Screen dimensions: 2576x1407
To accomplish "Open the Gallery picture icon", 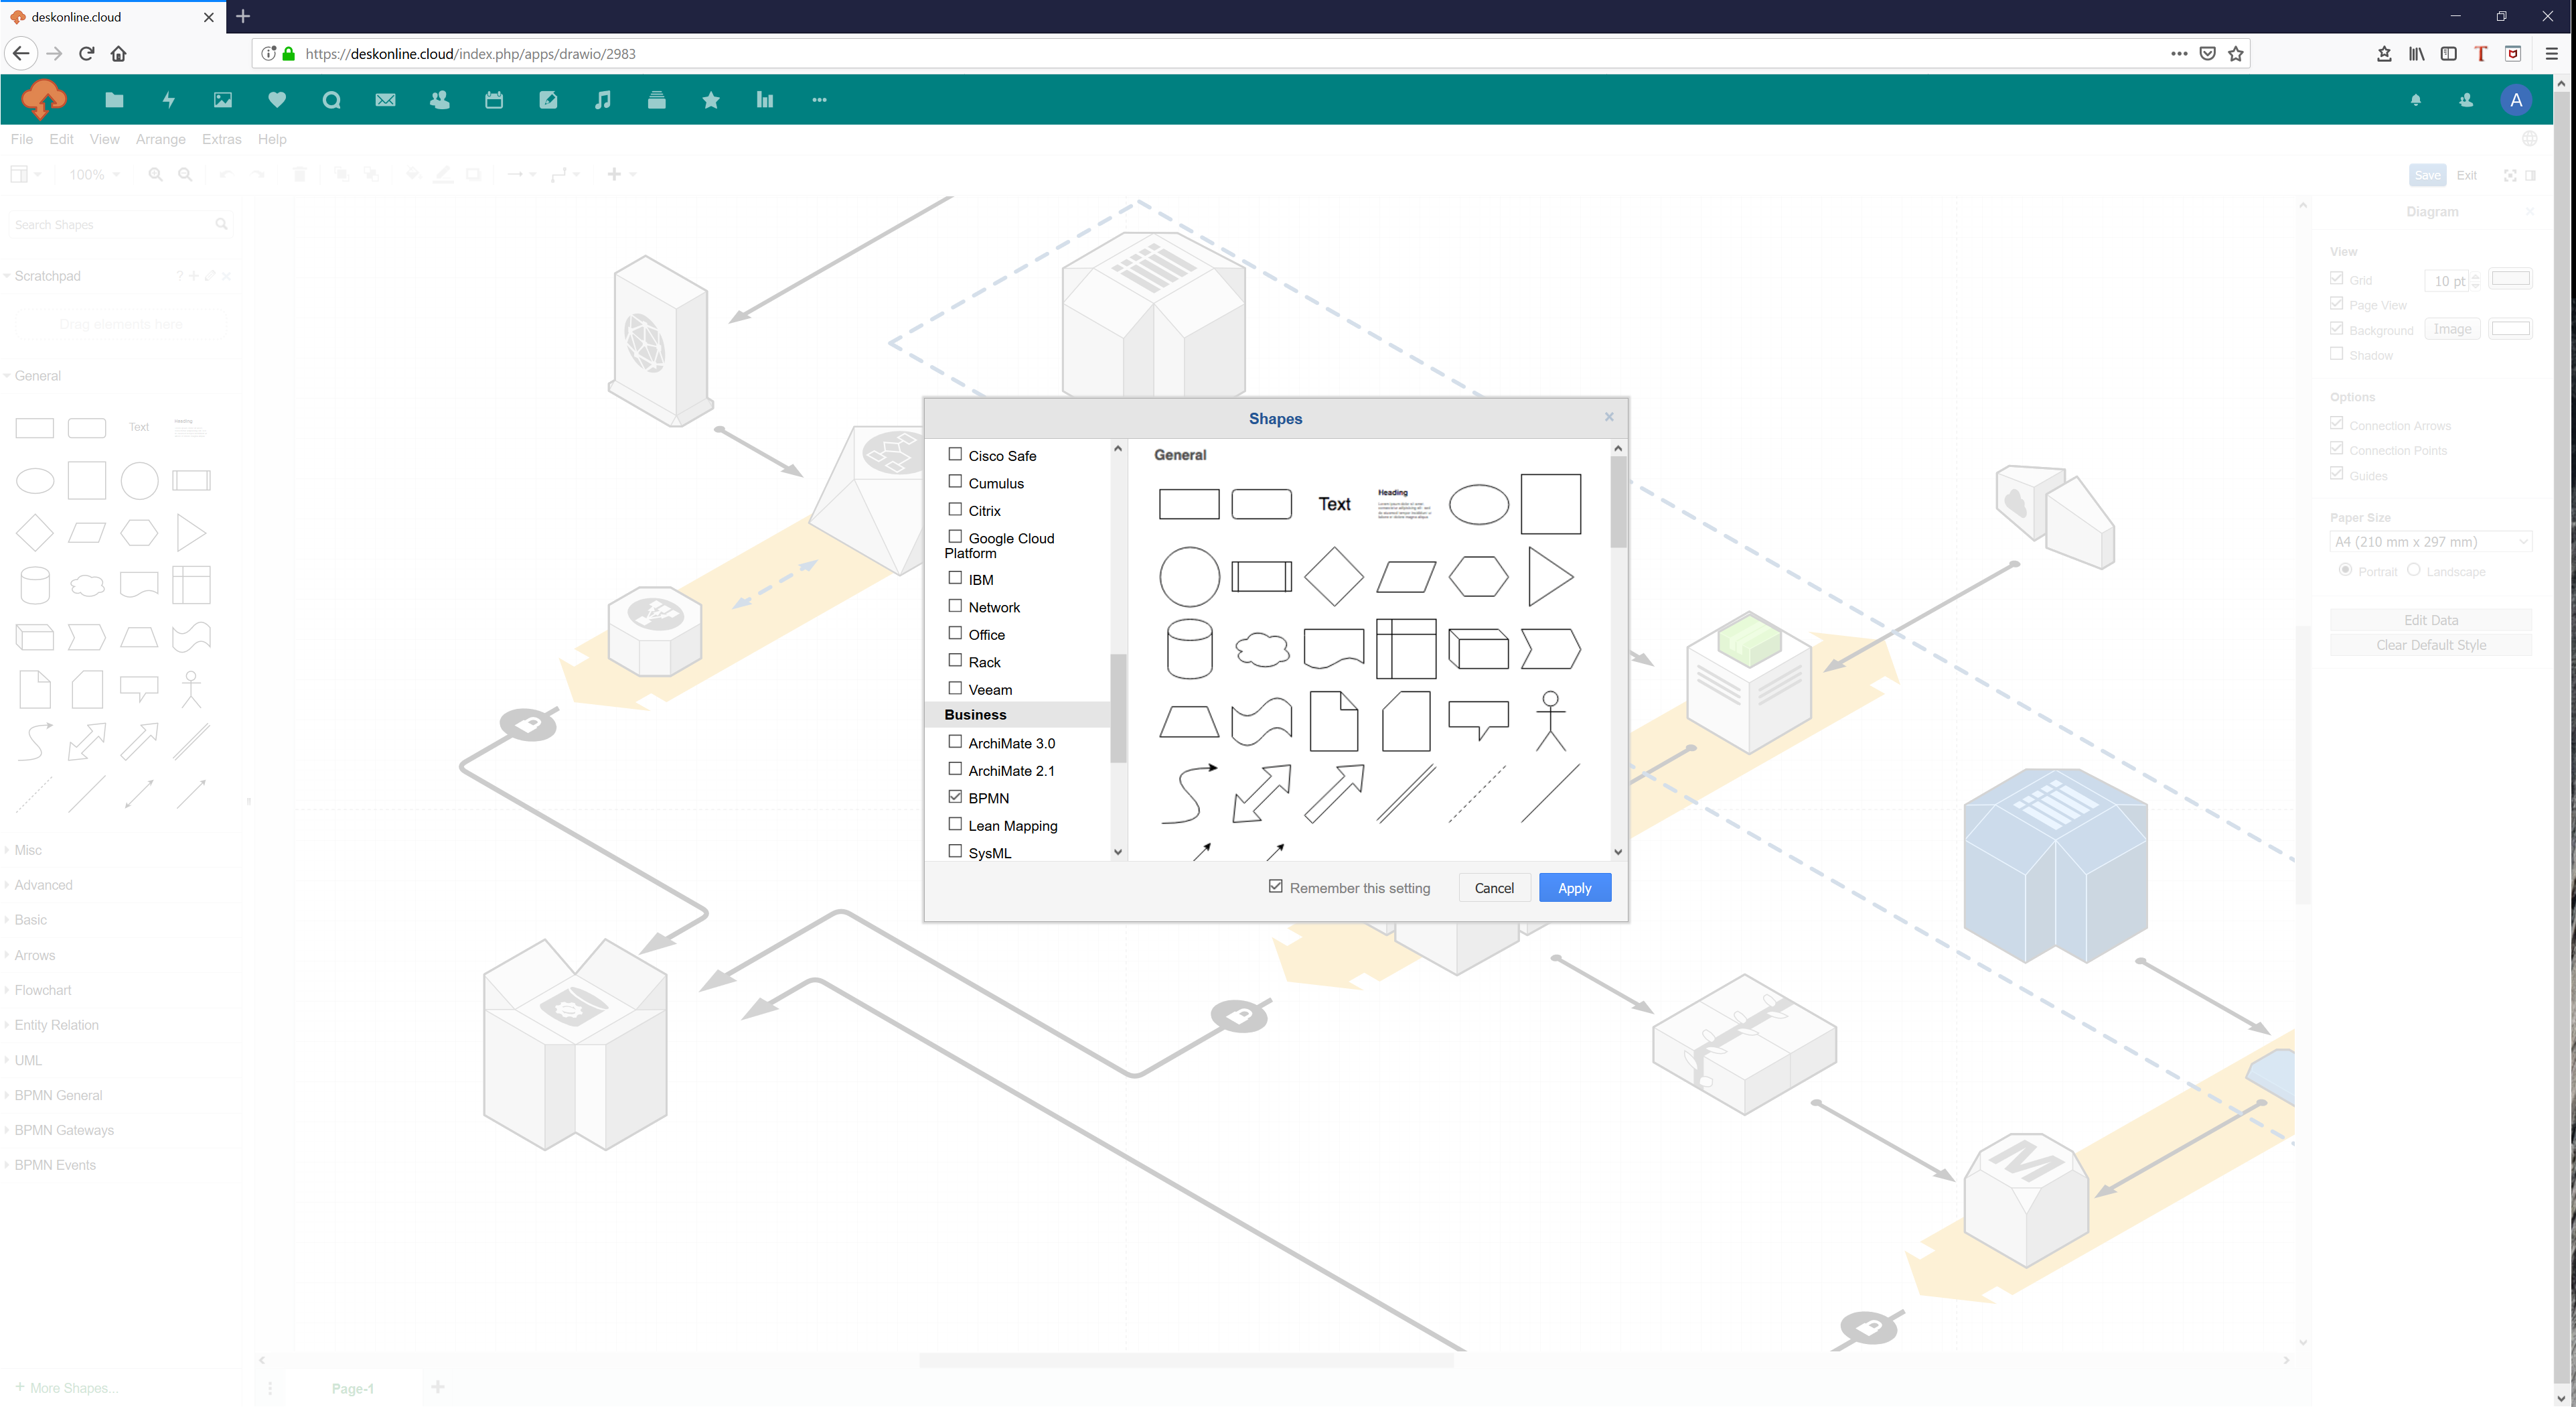I will pos(223,100).
